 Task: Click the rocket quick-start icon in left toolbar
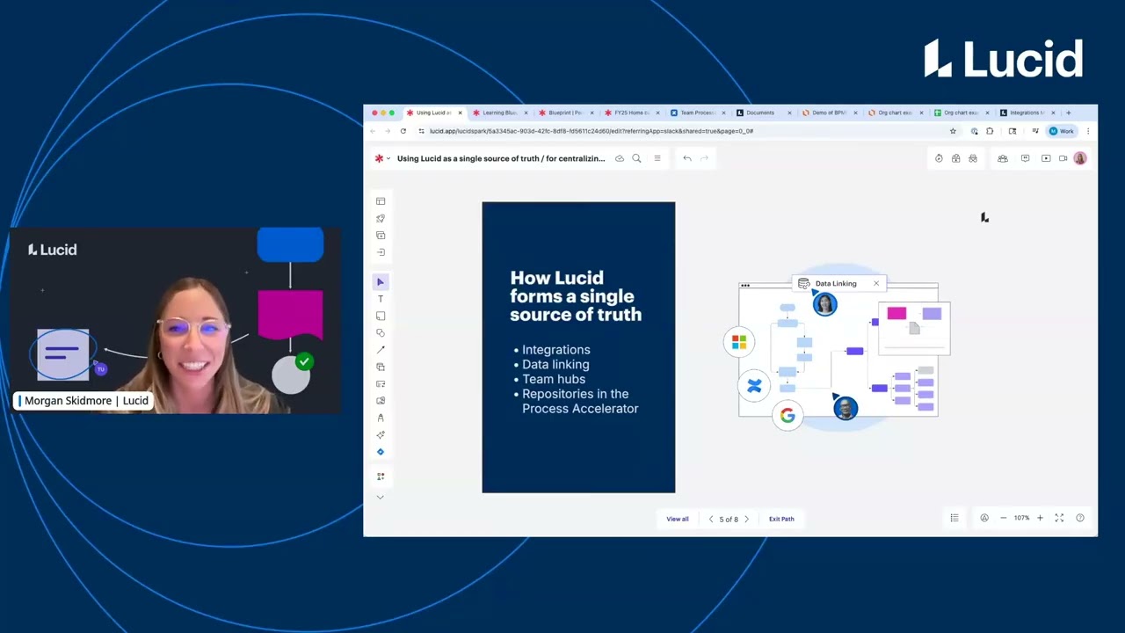coord(381,218)
